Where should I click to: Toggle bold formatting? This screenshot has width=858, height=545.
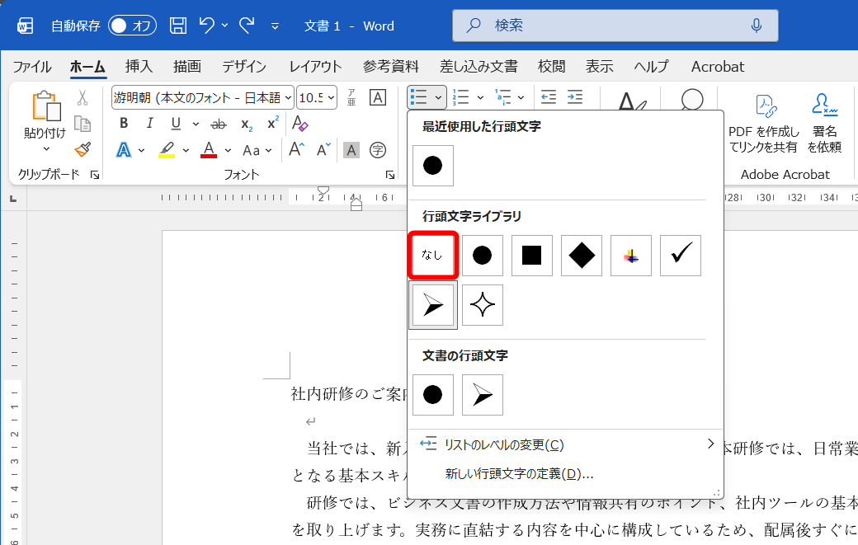tap(123, 123)
